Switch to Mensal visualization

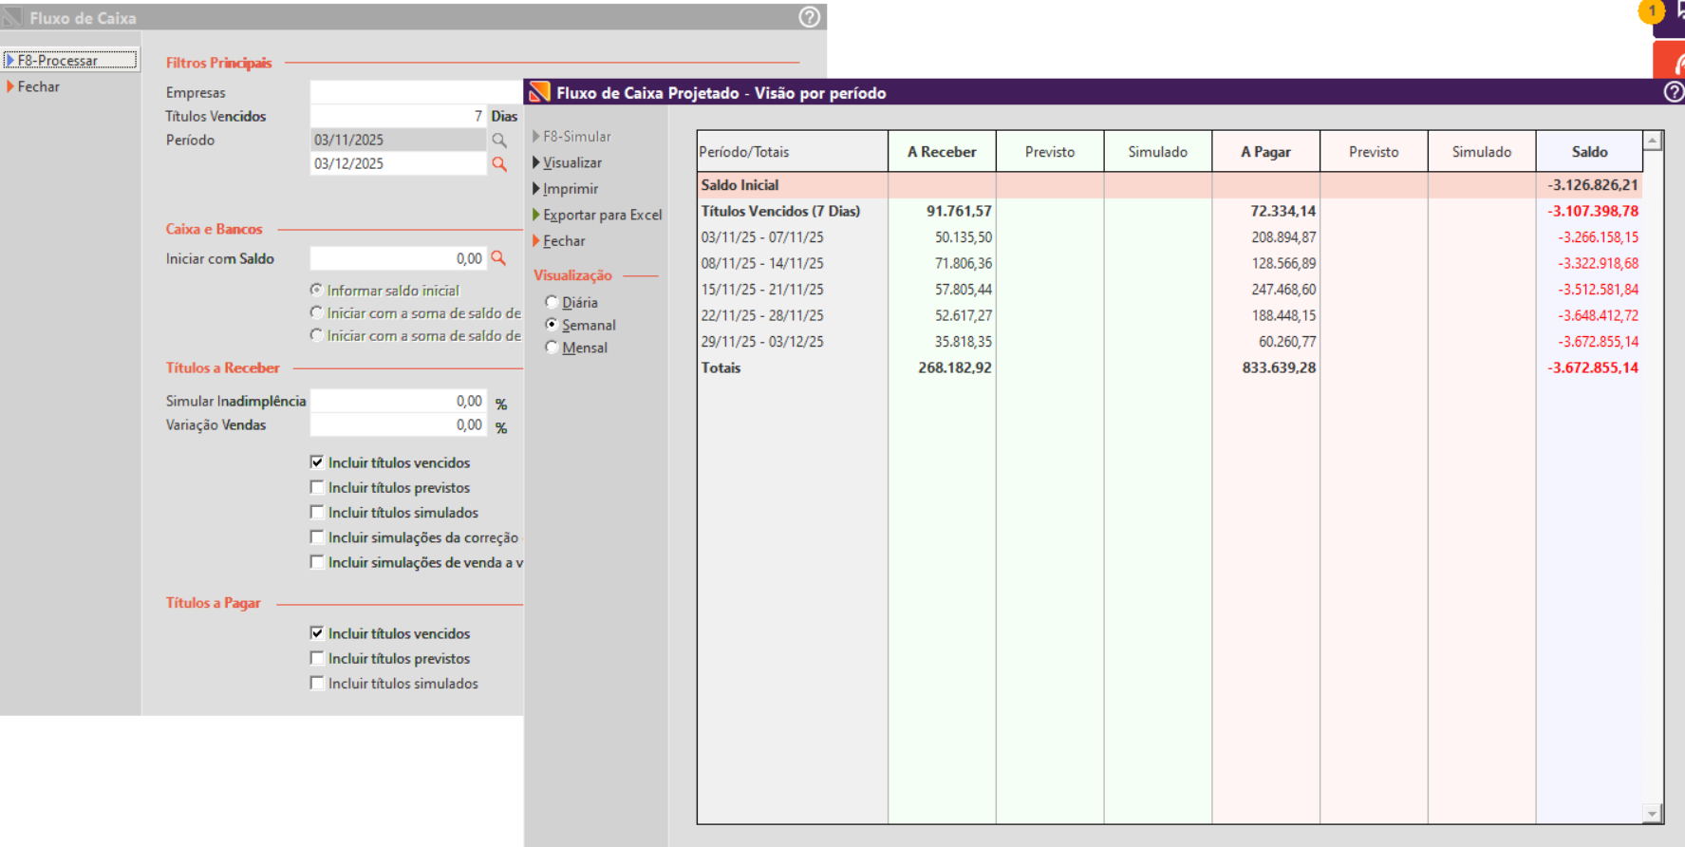(x=552, y=348)
